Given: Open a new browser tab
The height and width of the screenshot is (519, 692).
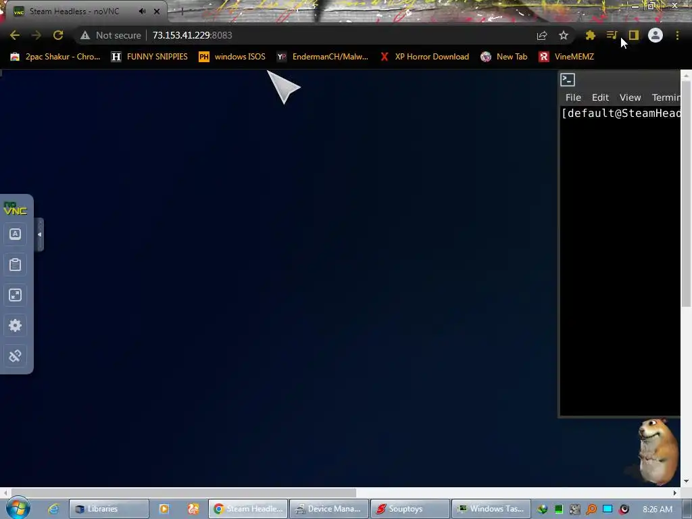Looking at the screenshot, I should (x=182, y=11).
